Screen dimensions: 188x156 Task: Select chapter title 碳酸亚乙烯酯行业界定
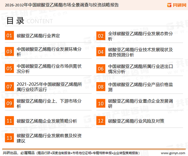[x=38, y=36]
